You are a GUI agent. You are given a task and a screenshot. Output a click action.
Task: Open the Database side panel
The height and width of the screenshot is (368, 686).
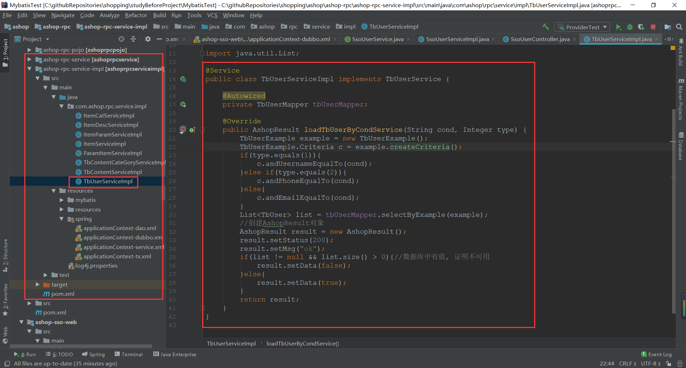point(681,146)
